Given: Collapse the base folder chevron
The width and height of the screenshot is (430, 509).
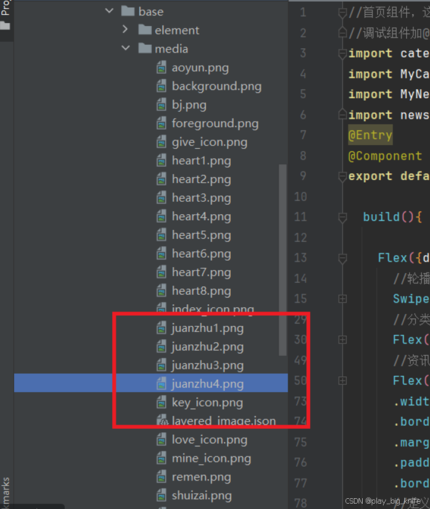Looking at the screenshot, I should click(108, 11).
